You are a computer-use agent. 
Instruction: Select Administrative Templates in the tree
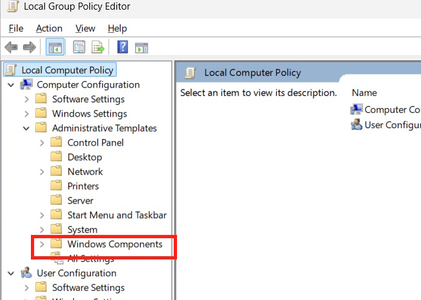pos(104,128)
